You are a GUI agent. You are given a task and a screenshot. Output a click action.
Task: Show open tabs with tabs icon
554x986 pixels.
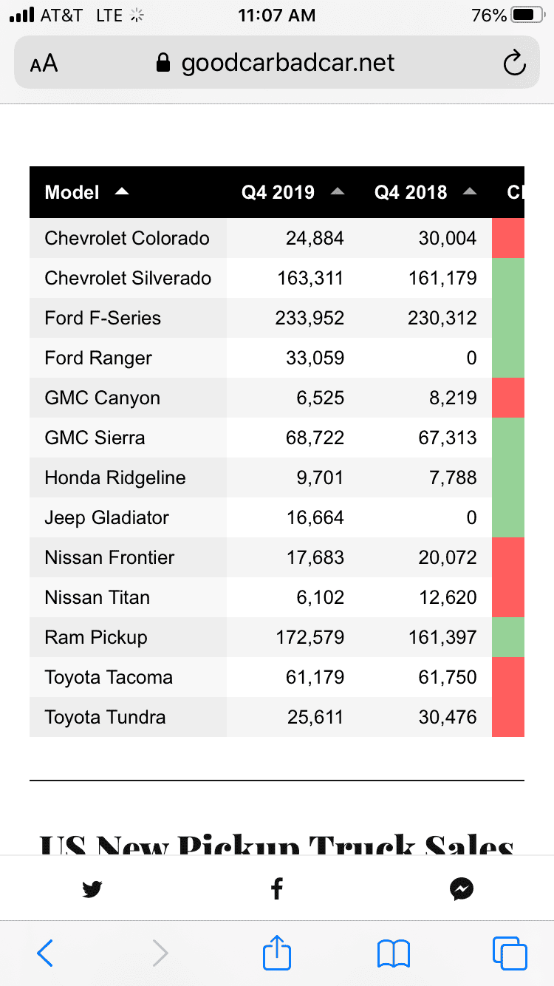click(x=510, y=953)
